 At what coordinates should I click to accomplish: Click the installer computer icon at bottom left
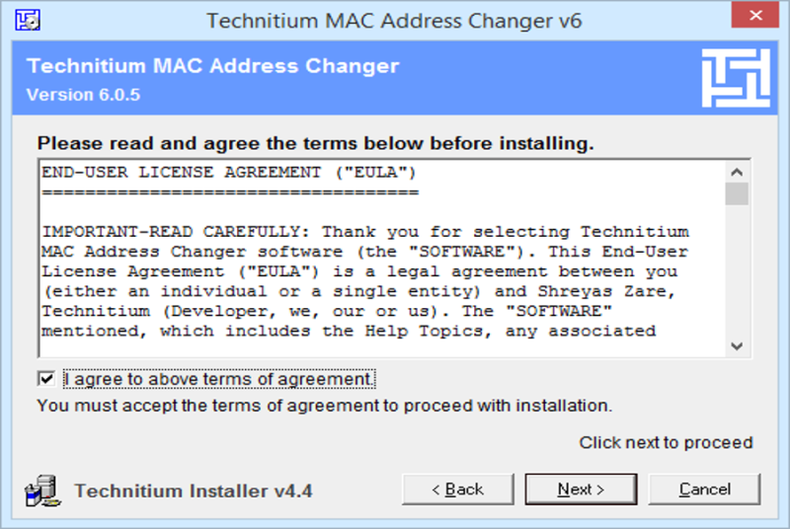click(42, 491)
